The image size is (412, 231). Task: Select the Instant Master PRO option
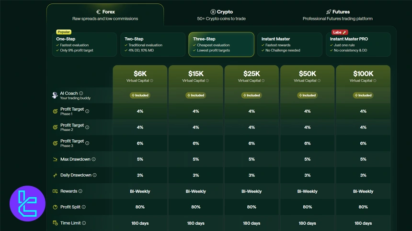(358, 44)
